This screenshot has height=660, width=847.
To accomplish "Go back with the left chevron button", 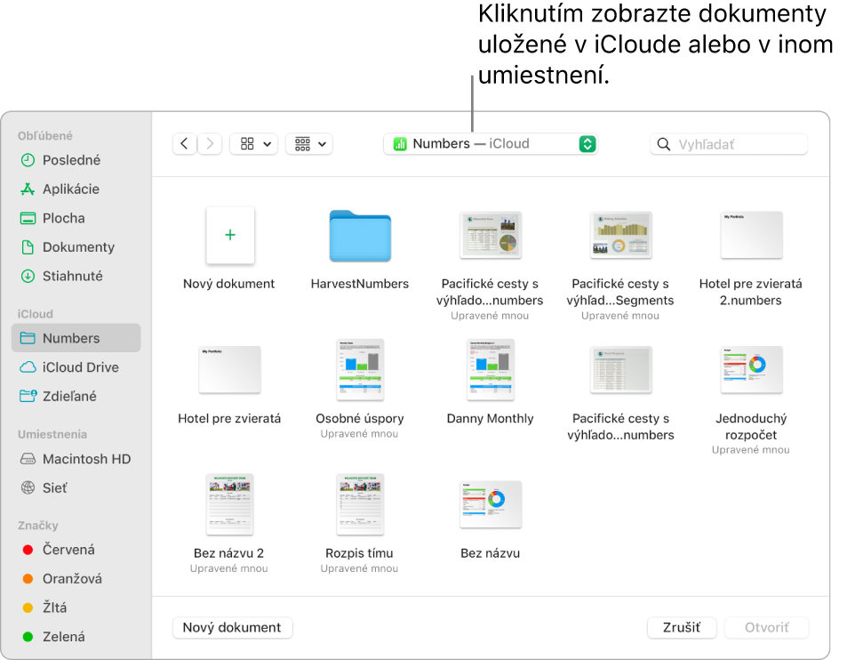I will click(x=185, y=144).
